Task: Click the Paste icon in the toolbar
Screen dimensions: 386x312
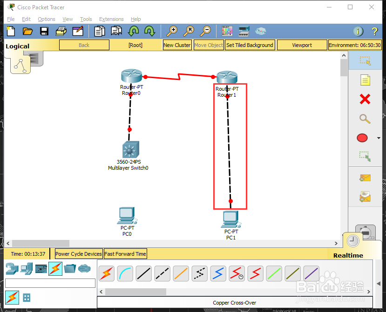Action: point(116,31)
